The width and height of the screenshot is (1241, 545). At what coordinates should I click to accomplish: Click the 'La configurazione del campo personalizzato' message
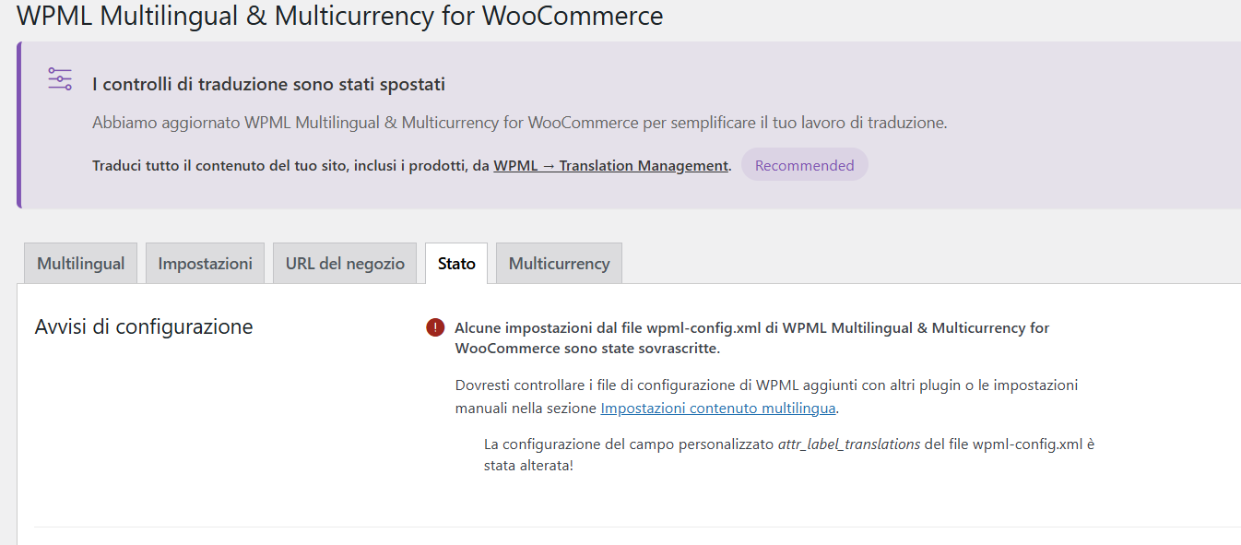(x=629, y=444)
